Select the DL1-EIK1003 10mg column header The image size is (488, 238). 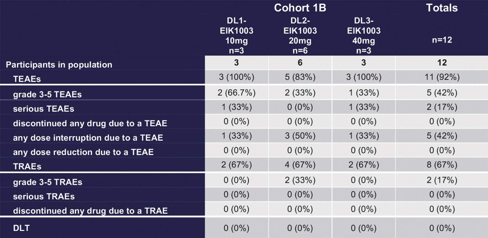(236, 35)
